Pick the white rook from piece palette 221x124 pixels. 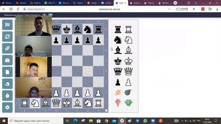(x=128, y=29)
